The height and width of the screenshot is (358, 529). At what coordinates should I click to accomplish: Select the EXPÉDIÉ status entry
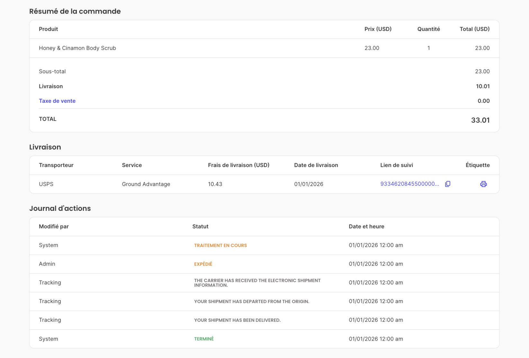click(x=203, y=264)
